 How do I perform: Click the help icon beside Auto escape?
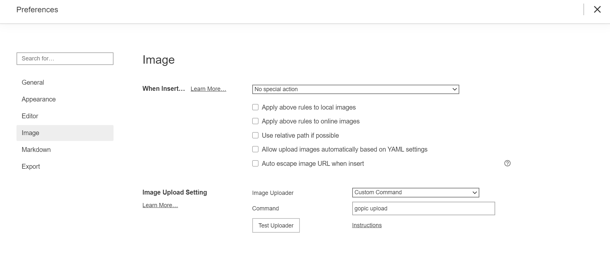click(x=507, y=163)
